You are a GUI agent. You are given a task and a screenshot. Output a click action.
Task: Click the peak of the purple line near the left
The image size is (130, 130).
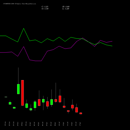point(24,47)
